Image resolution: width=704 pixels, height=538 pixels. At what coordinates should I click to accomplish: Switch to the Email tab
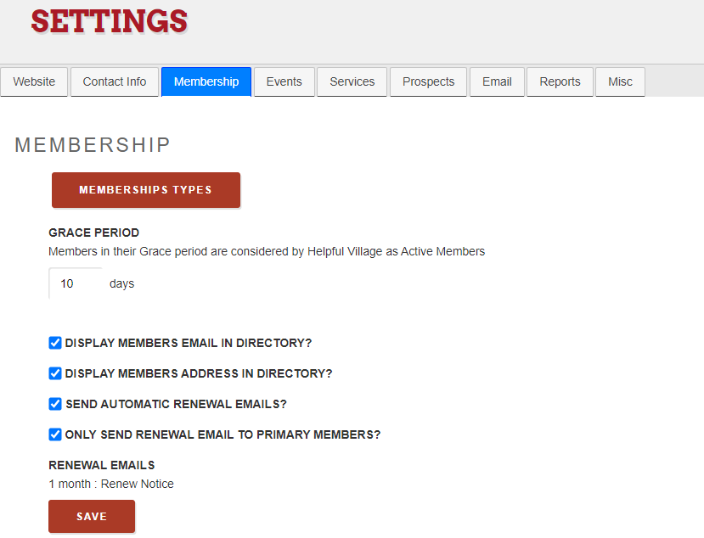[497, 81]
